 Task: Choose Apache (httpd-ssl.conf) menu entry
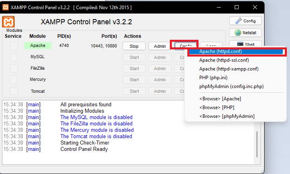pos(224,60)
